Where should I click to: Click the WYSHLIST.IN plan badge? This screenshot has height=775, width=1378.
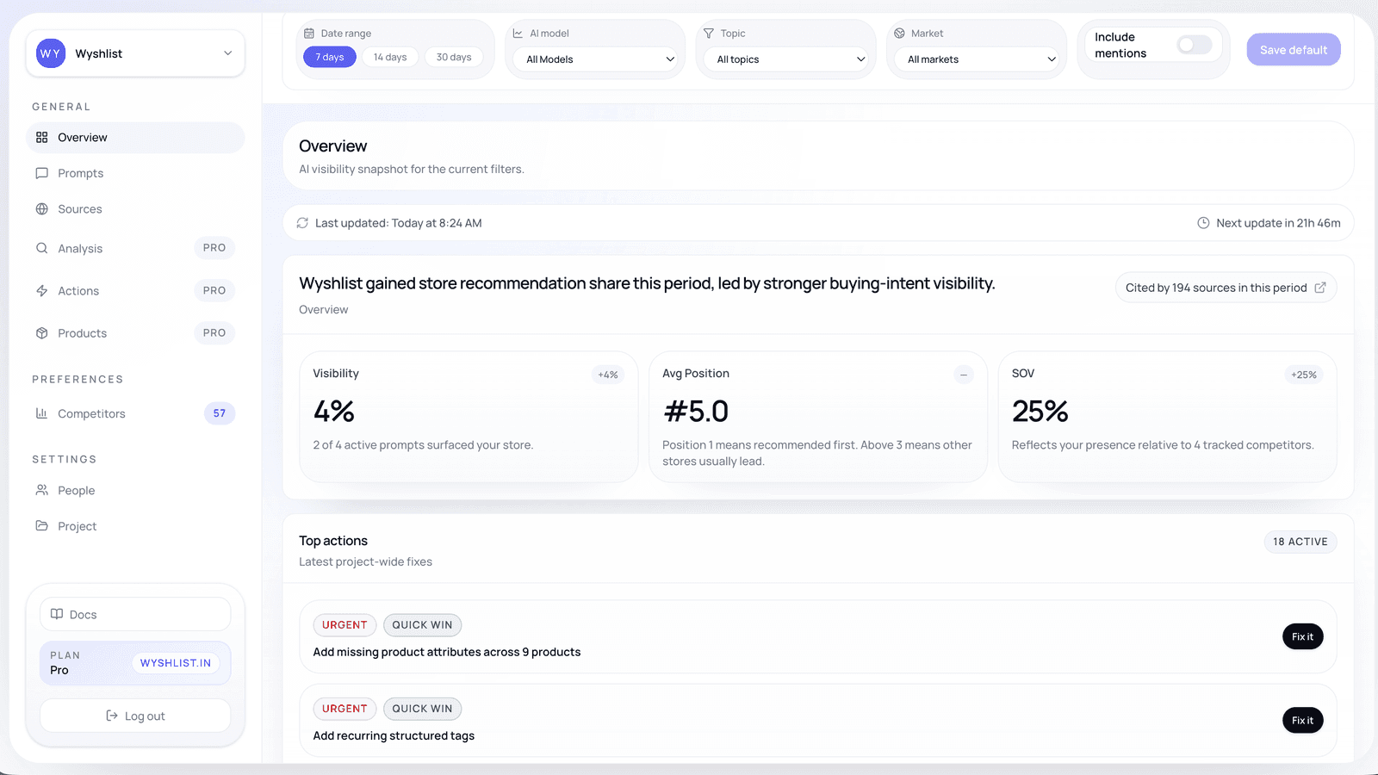click(176, 663)
